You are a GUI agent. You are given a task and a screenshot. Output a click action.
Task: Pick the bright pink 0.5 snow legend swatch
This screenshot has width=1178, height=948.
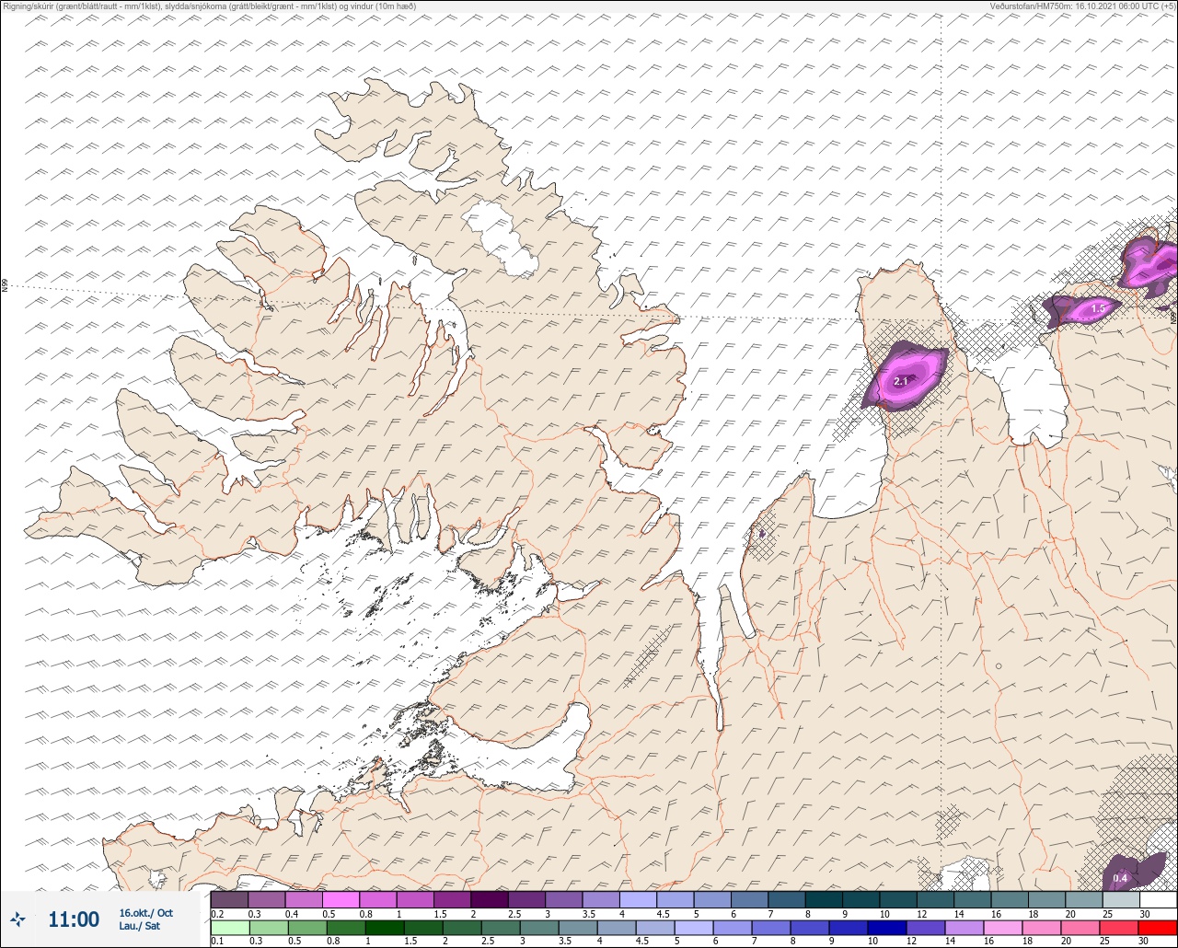[341, 899]
